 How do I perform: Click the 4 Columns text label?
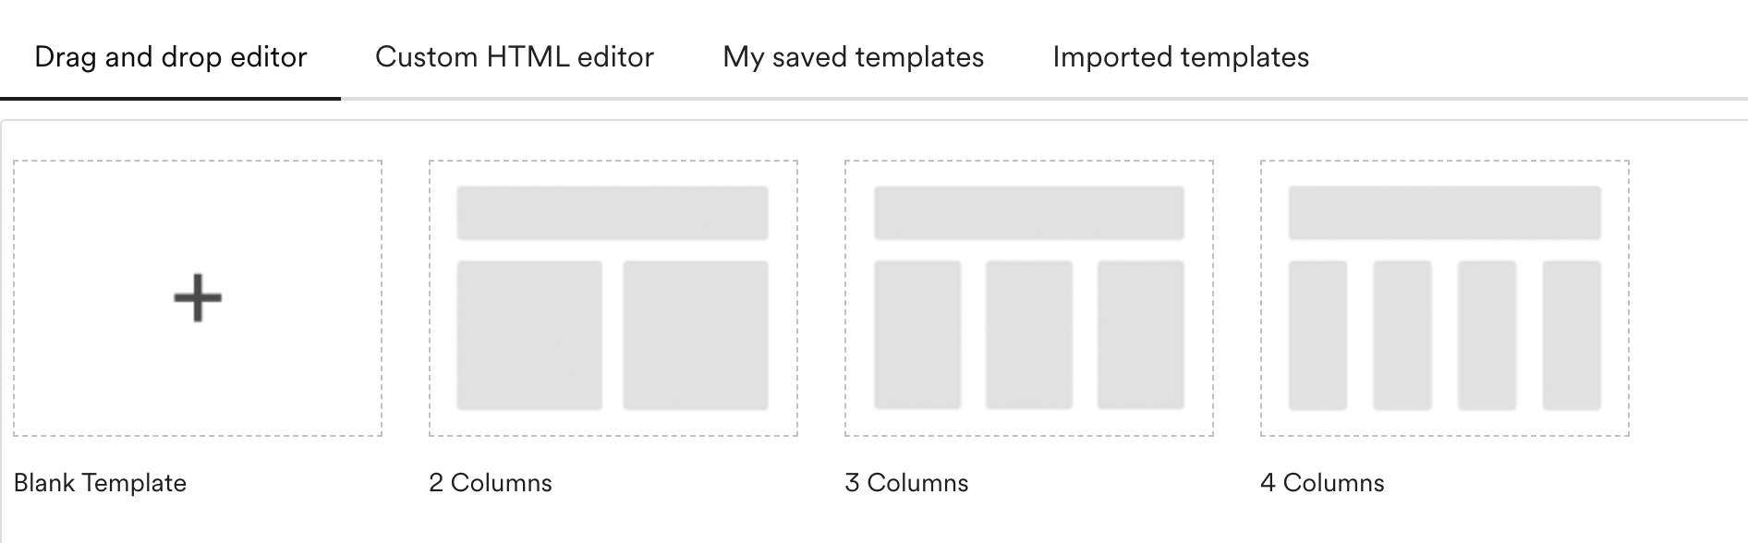coord(1322,483)
